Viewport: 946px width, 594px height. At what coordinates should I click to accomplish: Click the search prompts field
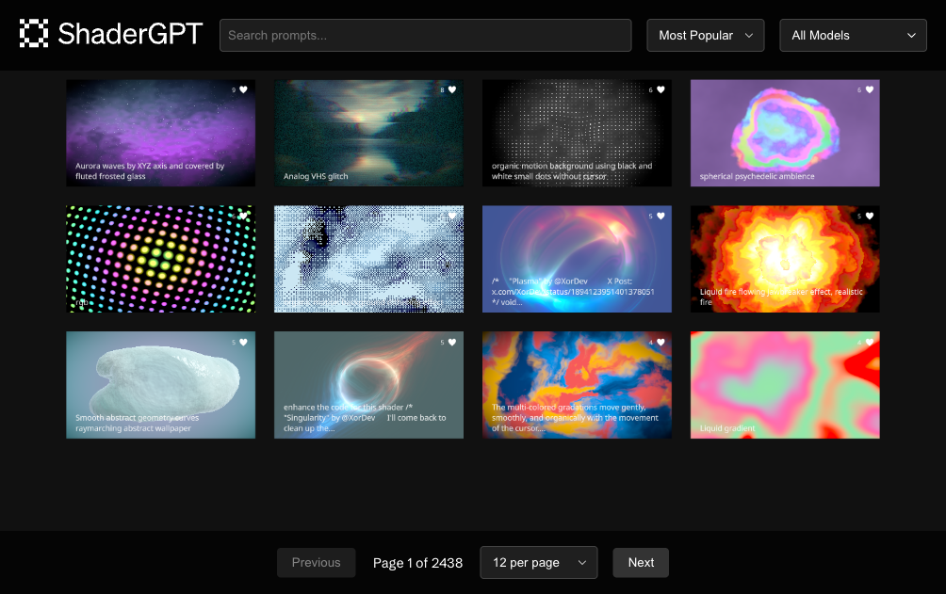pyautogui.click(x=425, y=35)
